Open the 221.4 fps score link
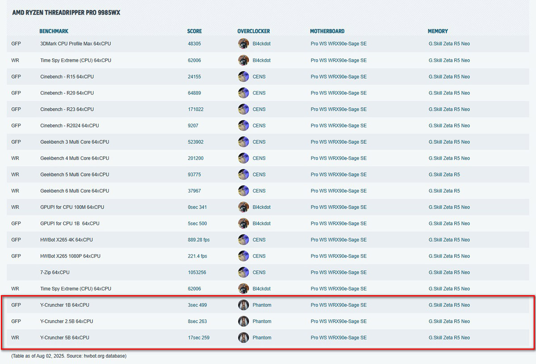 point(197,256)
